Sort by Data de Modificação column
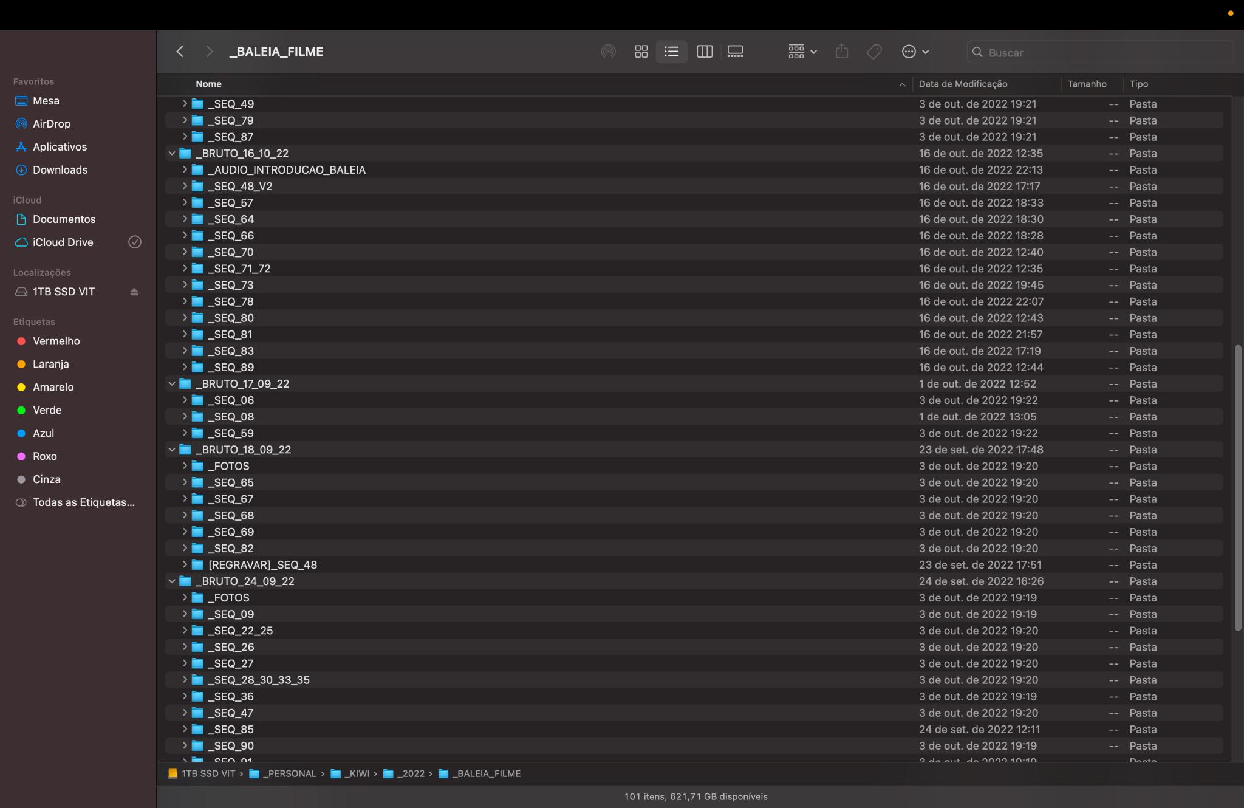Image resolution: width=1244 pixels, height=808 pixels. (963, 84)
